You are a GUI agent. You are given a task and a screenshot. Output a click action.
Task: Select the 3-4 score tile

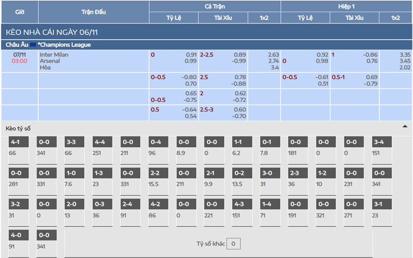pos(378,142)
